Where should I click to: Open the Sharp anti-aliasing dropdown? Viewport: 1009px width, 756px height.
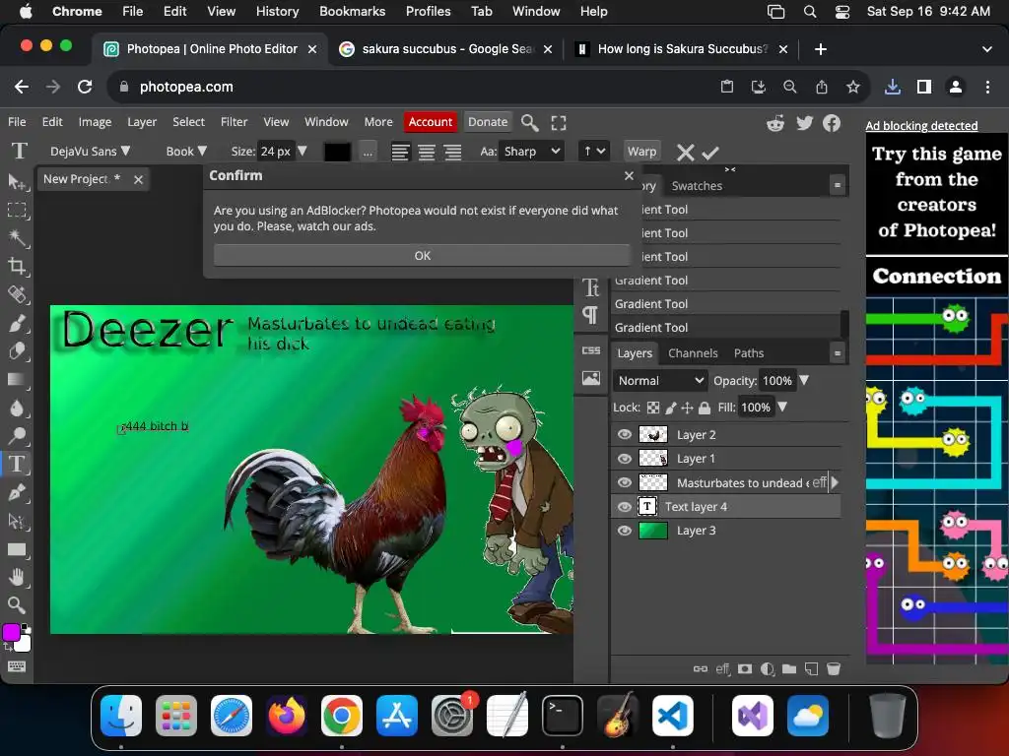click(531, 151)
